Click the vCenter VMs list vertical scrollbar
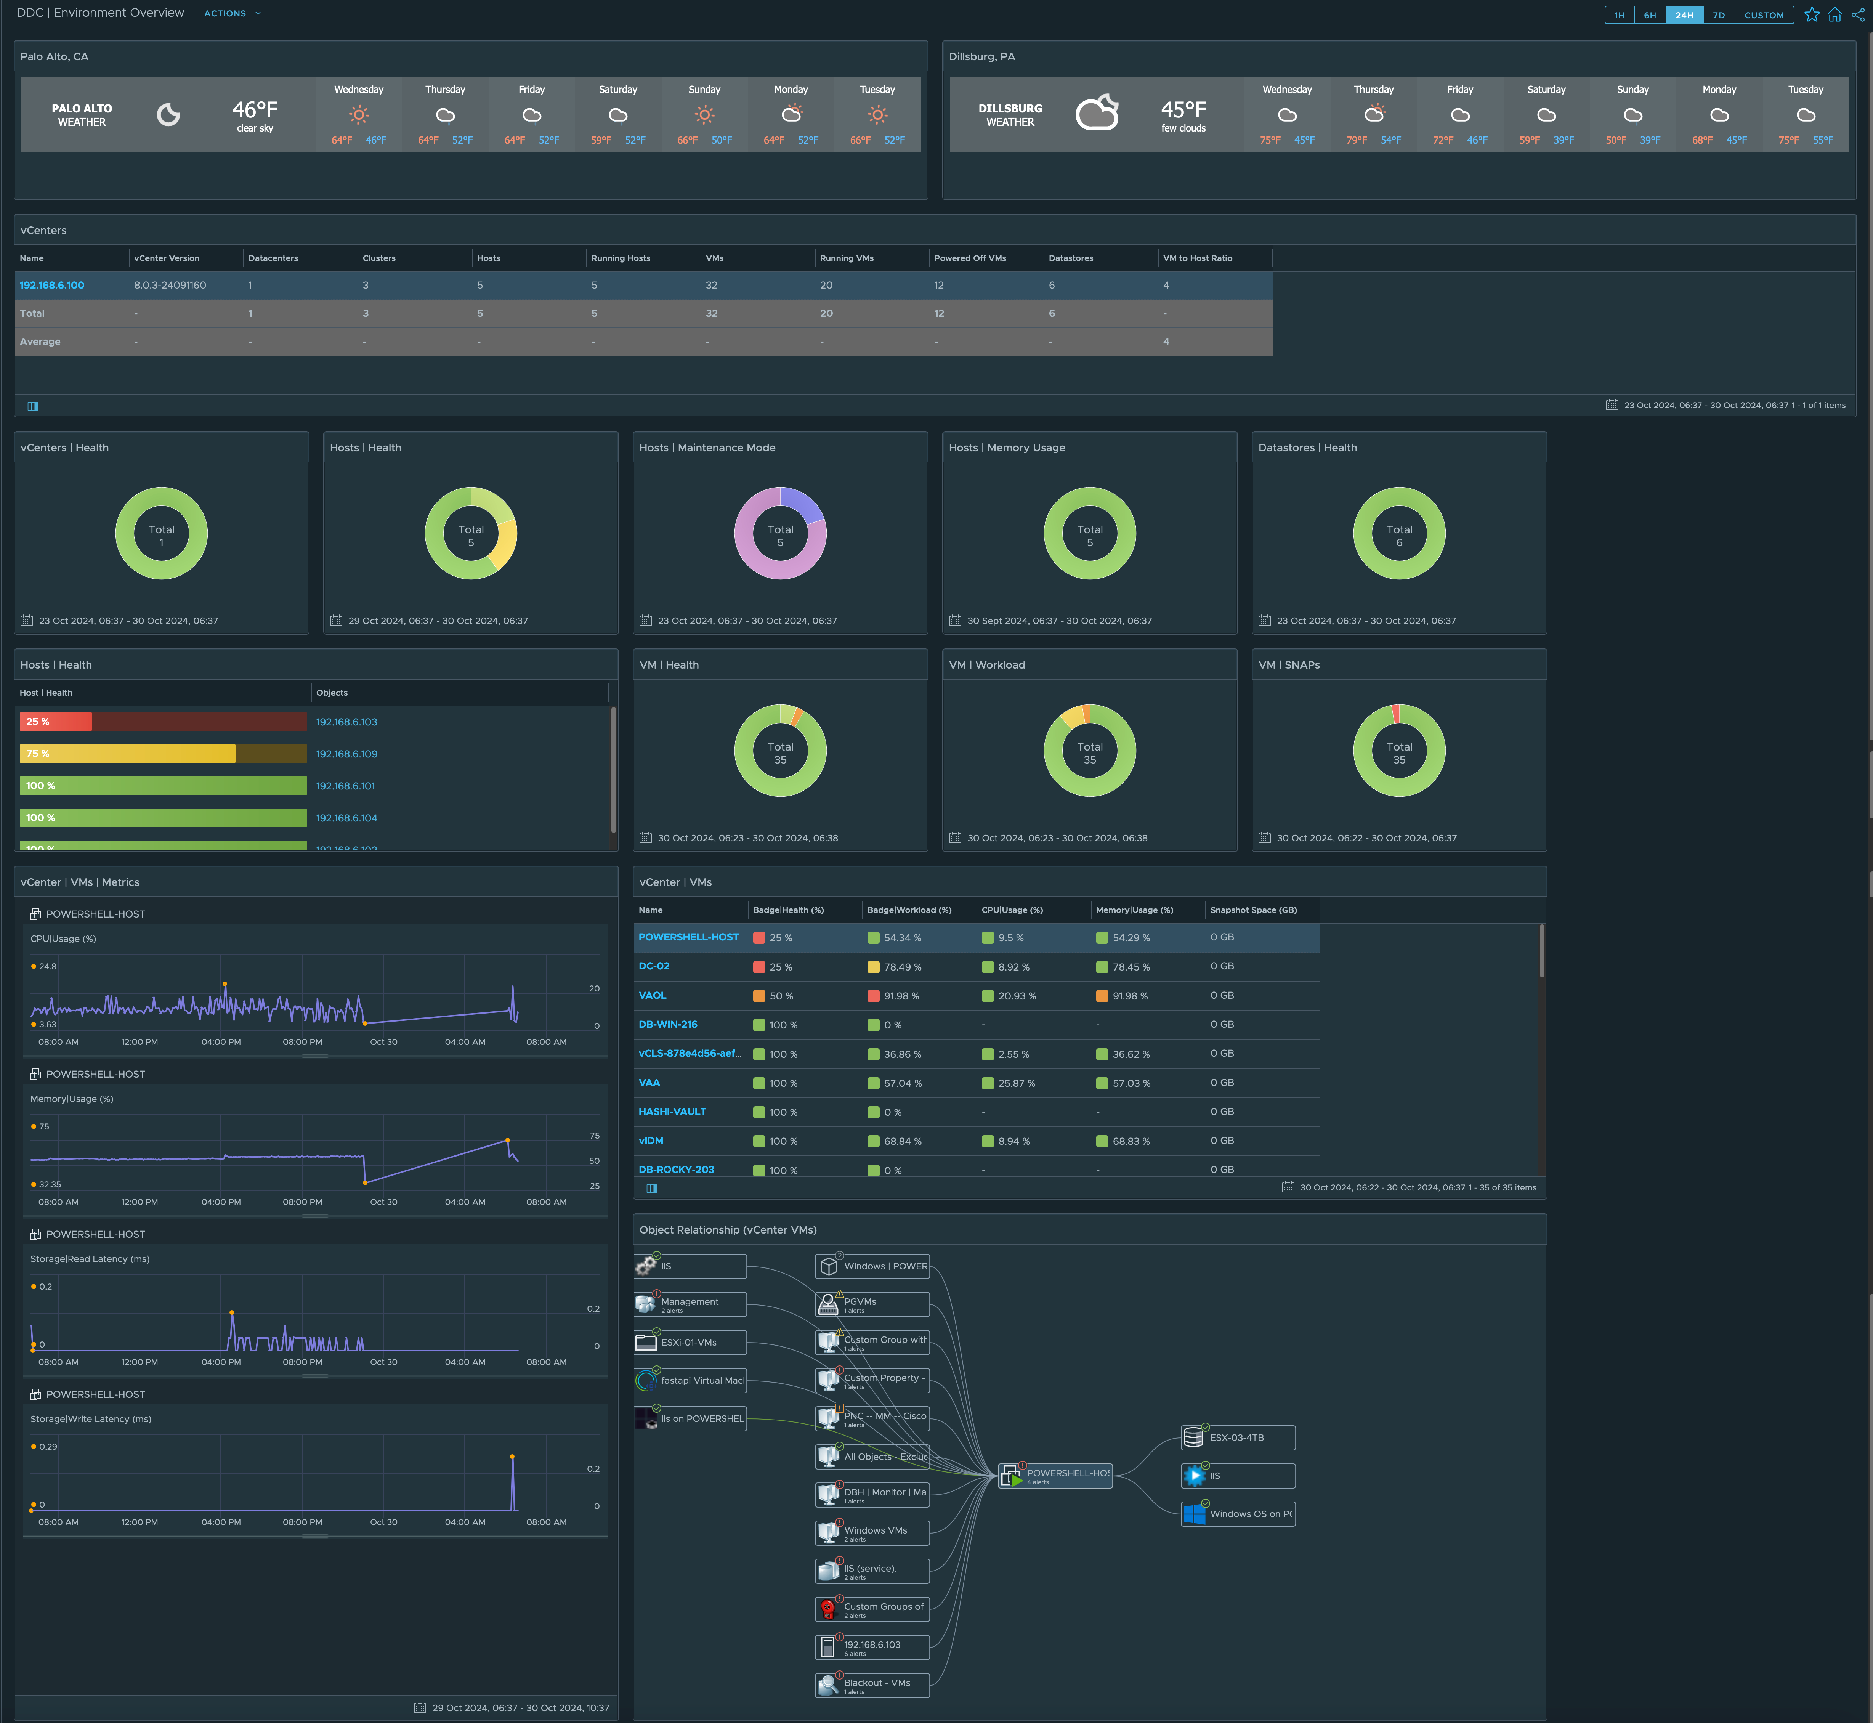1873x1723 pixels. pos(1542,951)
